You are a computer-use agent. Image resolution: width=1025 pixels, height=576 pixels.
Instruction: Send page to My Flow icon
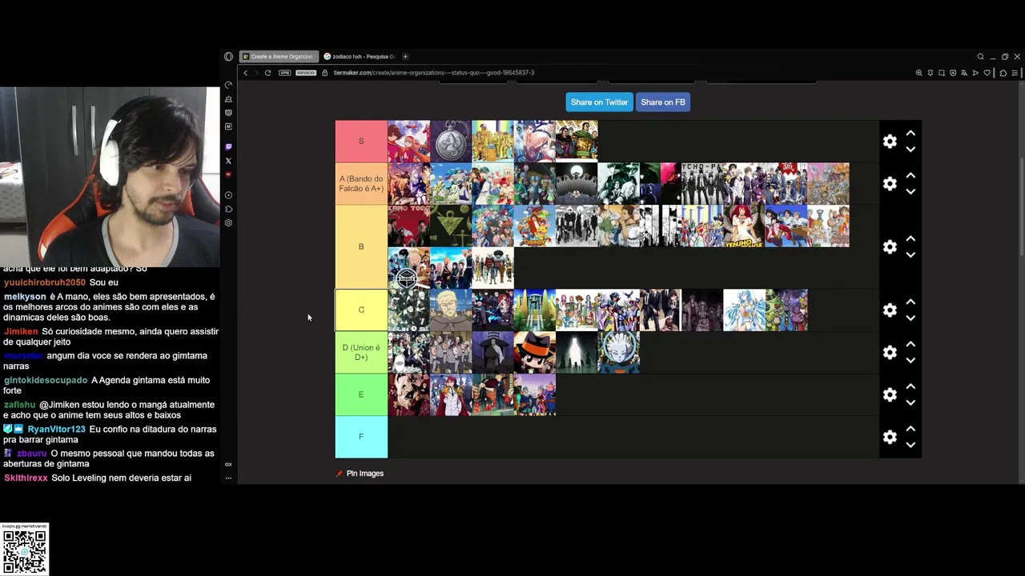(x=975, y=73)
